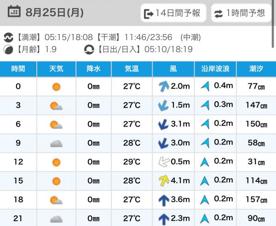Viewport: 276px width, 226px height.
Task: Click the moon phase icon by 月齢
Action: click(8, 50)
